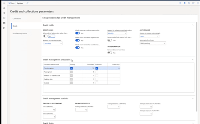Screen dimensions: 200x124
Task: Select the Release to warehouse row
Action: pos(81,75)
